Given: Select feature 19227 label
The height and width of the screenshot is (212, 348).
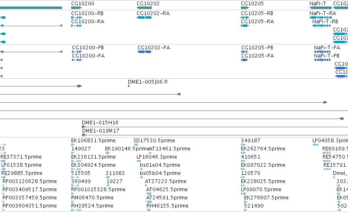Looking at the screenshot, I should pos(115,181).
